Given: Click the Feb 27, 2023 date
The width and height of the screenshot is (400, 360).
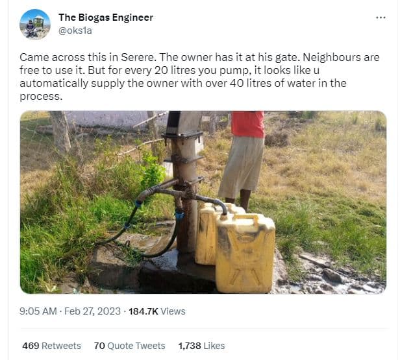Looking at the screenshot, I should coord(92,311).
